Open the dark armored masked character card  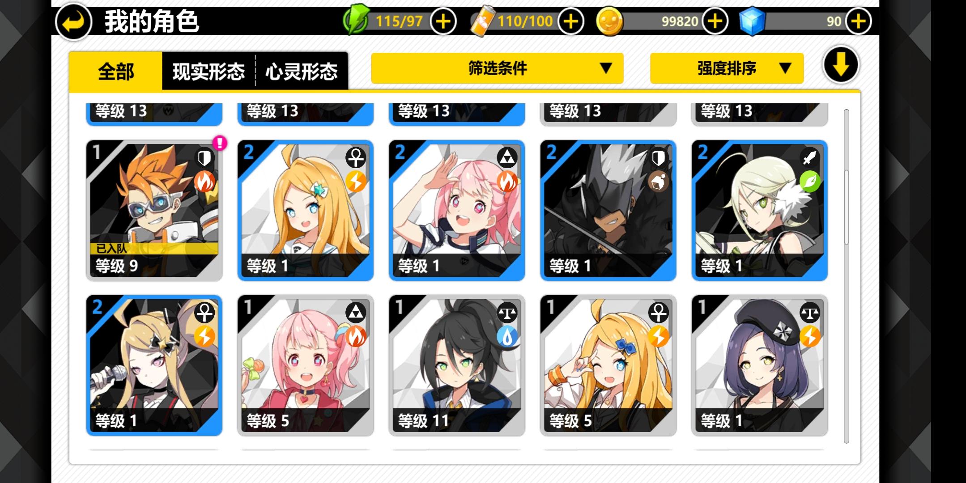608,210
